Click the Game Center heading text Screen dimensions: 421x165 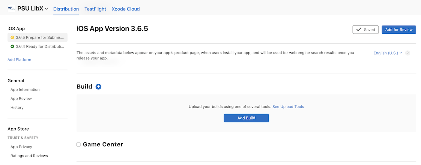[x=103, y=144]
